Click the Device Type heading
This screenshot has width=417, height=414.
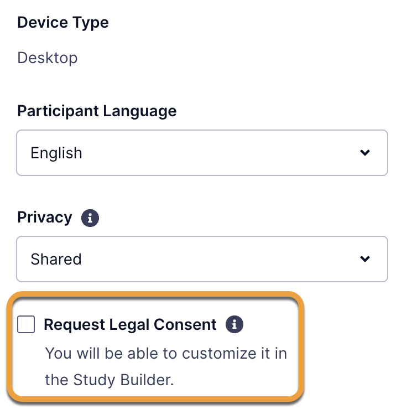(63, 23)
